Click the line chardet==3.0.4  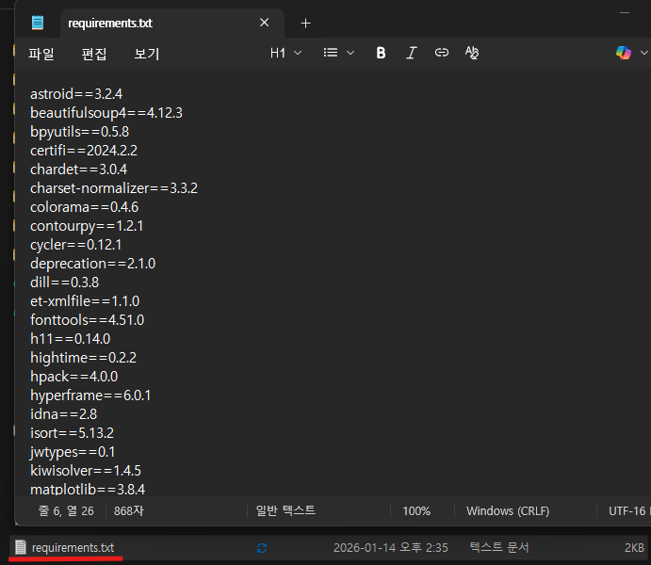point(78,169)
